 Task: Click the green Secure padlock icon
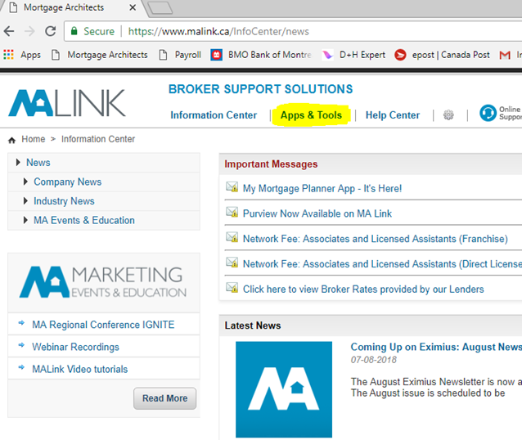coord(74,31)
